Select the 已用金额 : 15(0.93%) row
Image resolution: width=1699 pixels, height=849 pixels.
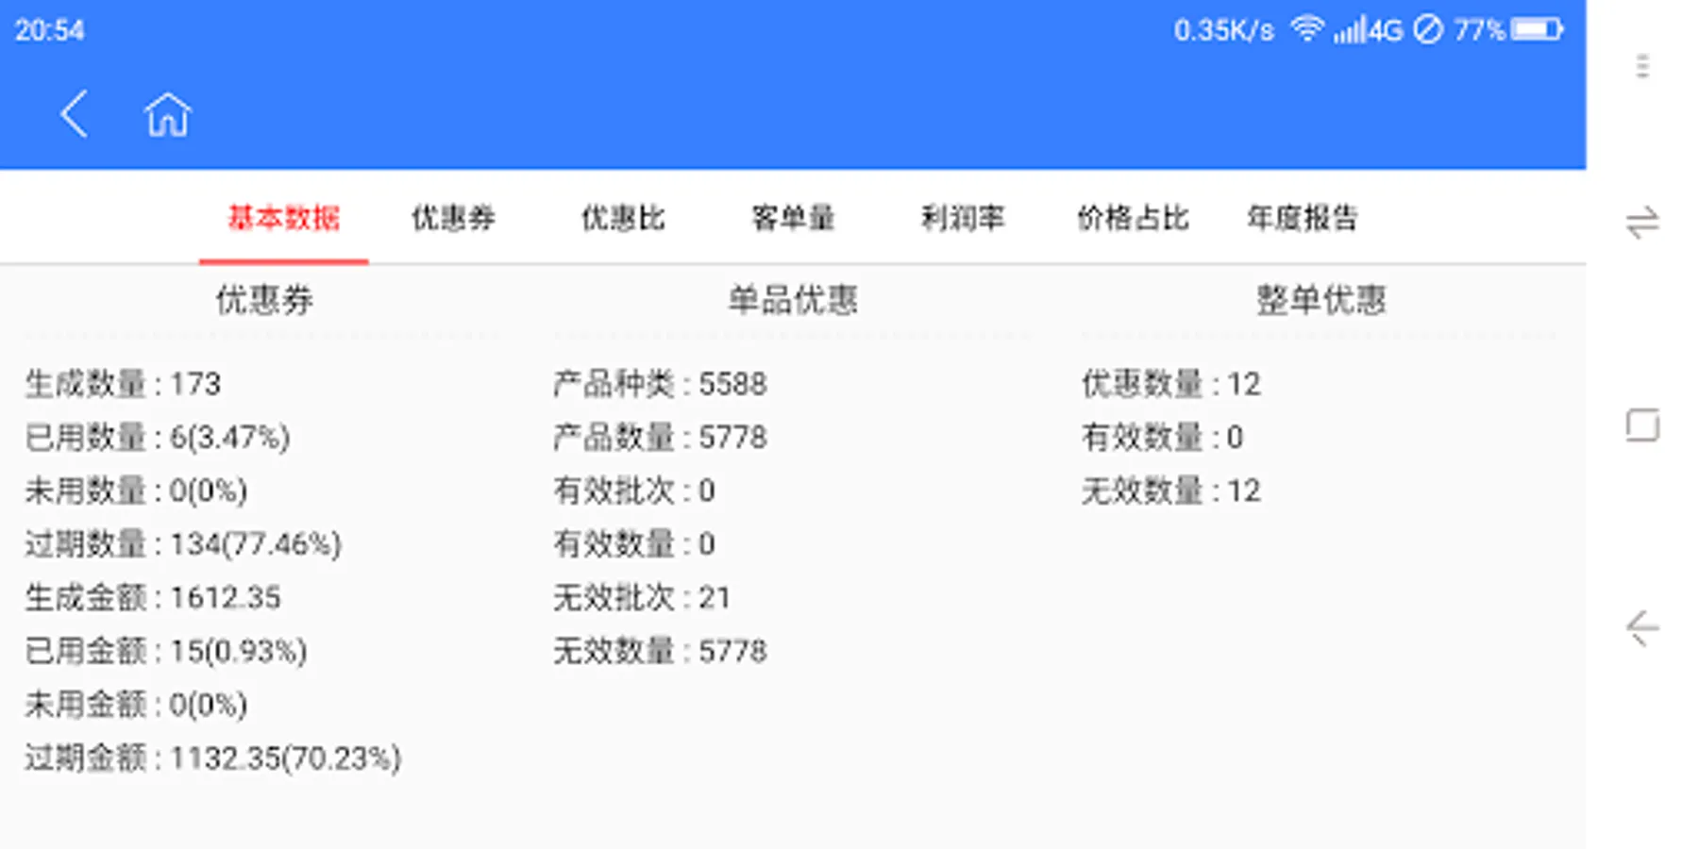point(166,651)
